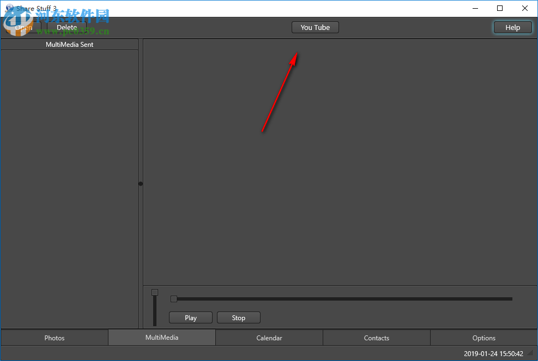Image resolution: width=538 pixels, height=361 pixels.
Task: Click the resize grip in status bar
Action: click(x=530, y=353)
